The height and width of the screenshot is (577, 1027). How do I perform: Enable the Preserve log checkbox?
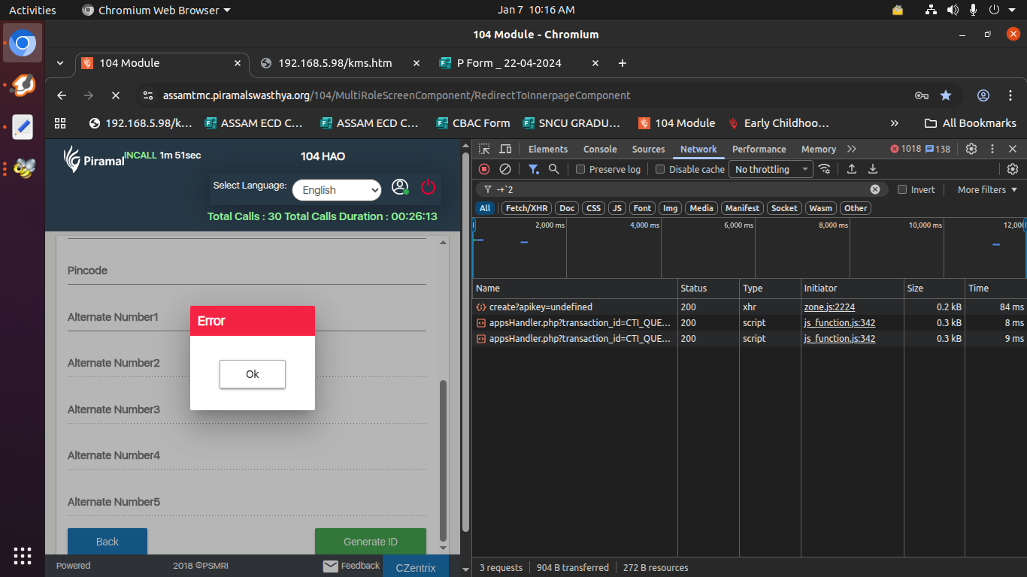tap(580, 169)
